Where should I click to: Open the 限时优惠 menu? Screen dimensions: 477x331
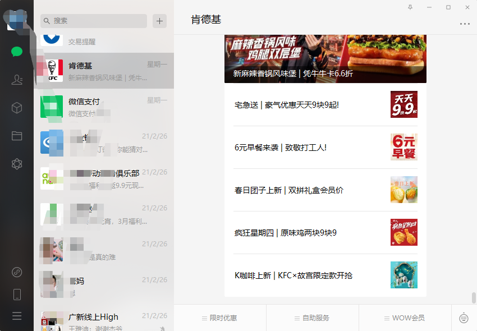[220, 318]
